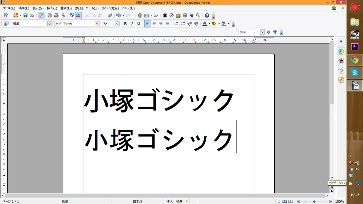The image size is (363, 204).
Task: Toggle Italic formatting
Action: click(132, 24)
